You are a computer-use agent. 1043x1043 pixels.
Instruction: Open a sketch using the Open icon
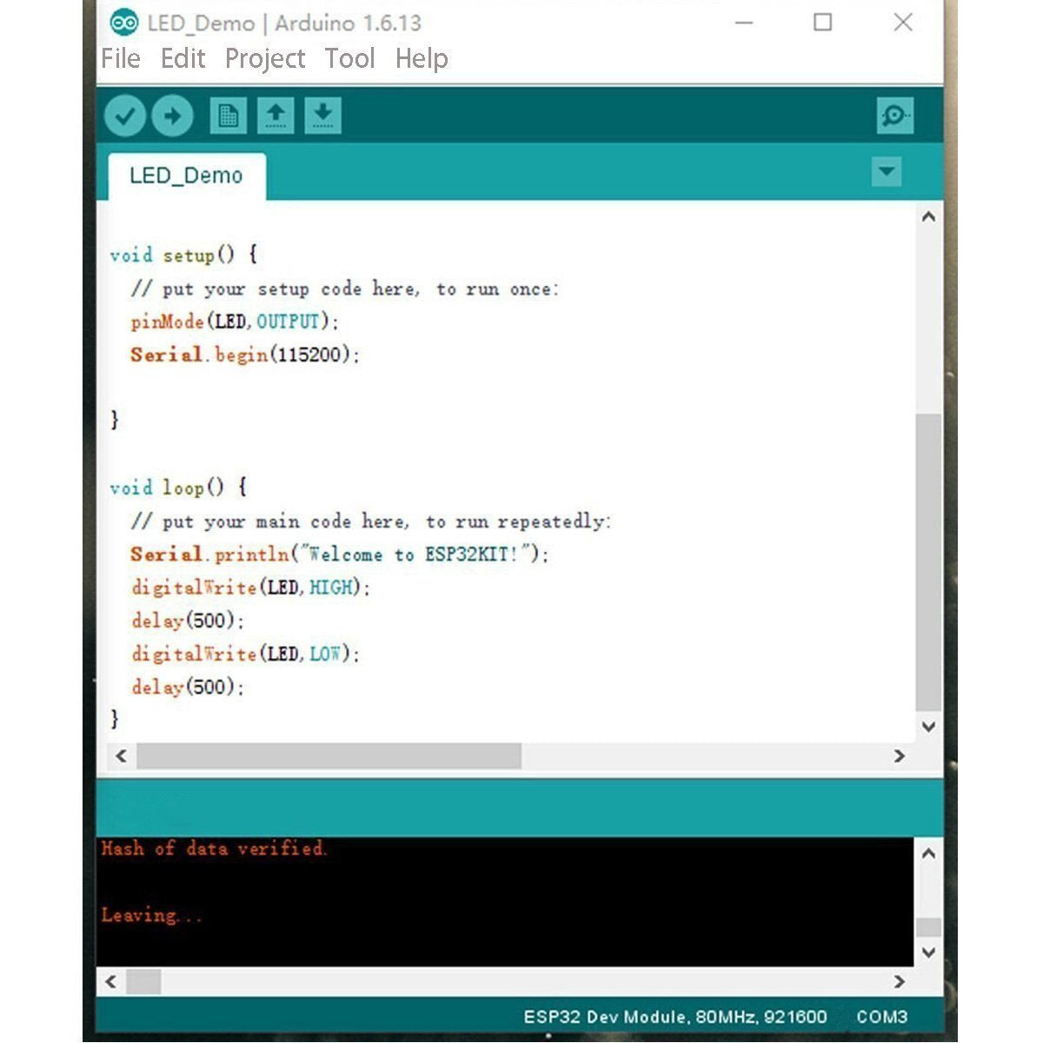(276, 116)
